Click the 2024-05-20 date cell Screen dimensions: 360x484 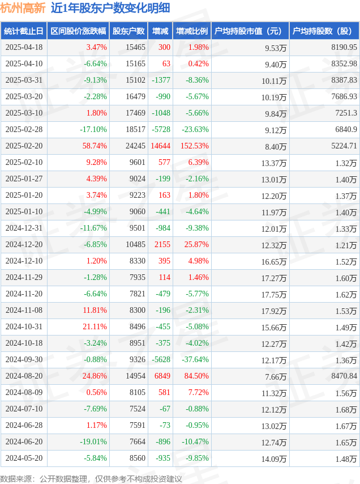click(24, 458)
